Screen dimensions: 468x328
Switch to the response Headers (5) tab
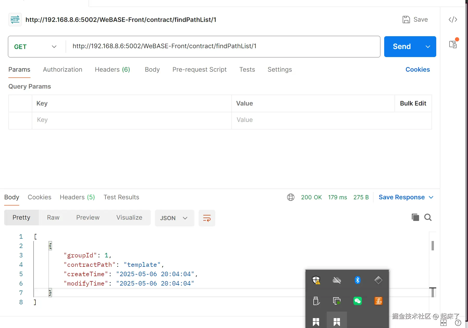click(77, 197)
